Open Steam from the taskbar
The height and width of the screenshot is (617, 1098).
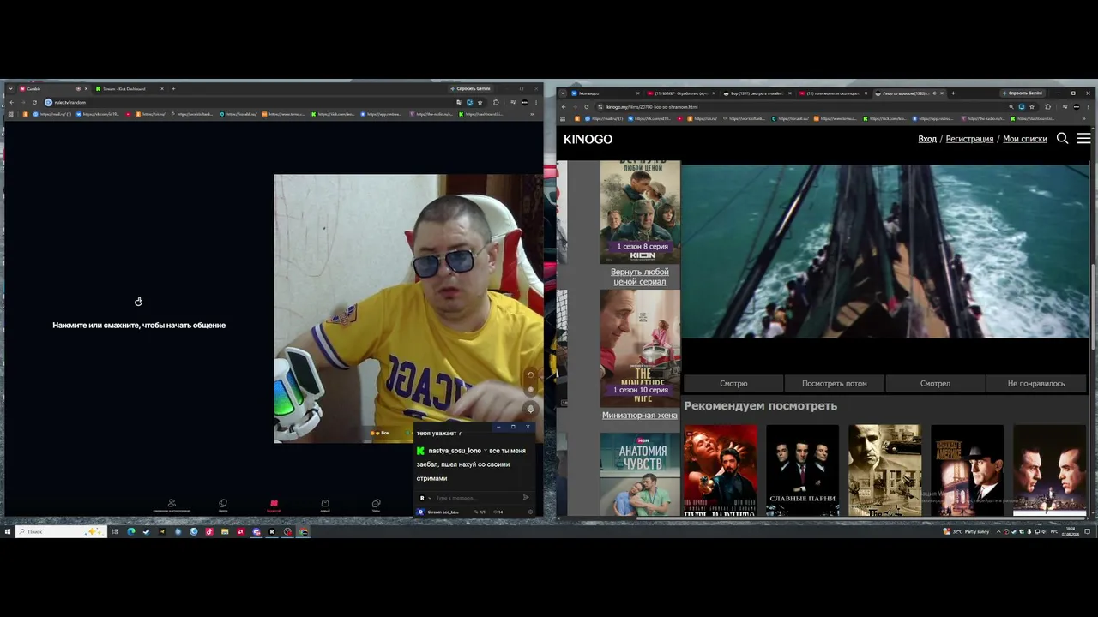tap(146, 531)
